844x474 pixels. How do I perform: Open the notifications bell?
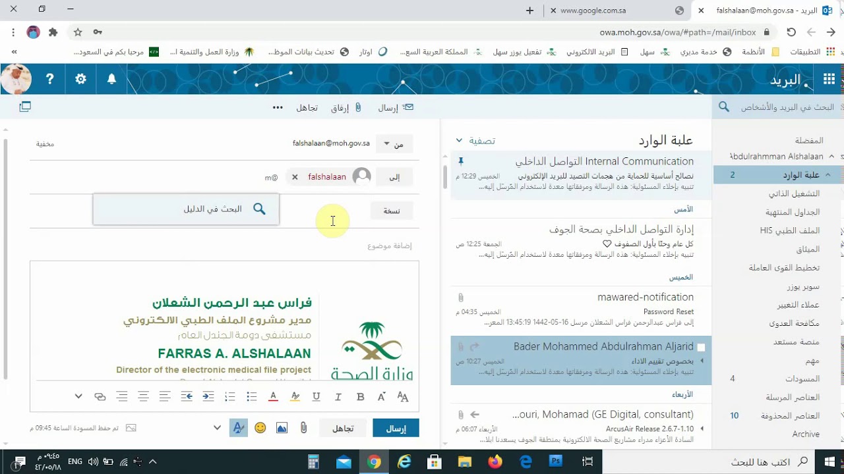(111, 79)
